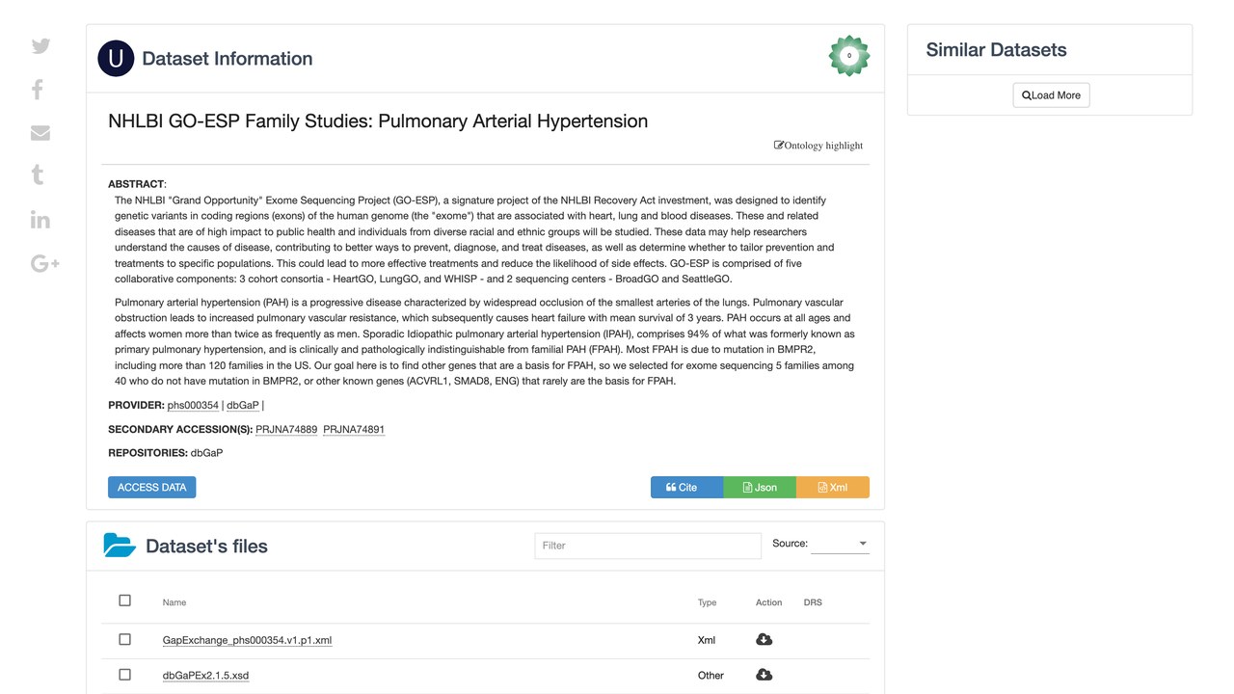Open phs000354 provider link
1234x694 pixels.
193,406
